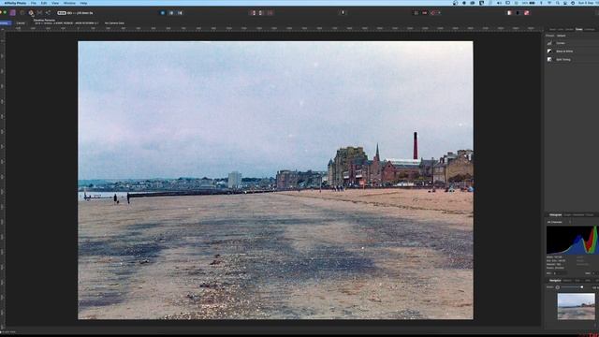Screen dimensions: 599x337
Task: Switch to the Tone Mapping Persona icon
Action: pyautogui.click(x=39, y=12)
